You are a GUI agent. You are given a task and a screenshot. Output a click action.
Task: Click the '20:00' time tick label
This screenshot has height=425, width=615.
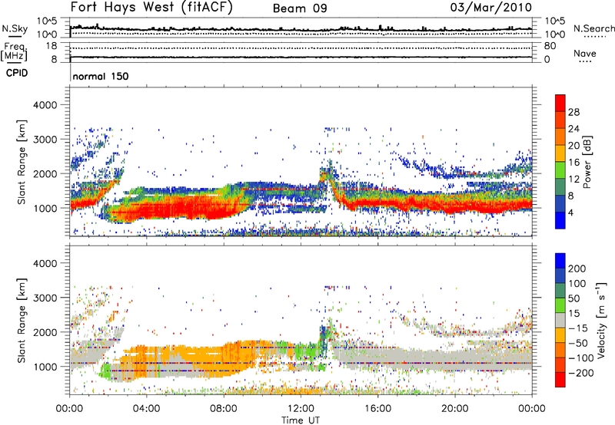[x=454, y=409]
